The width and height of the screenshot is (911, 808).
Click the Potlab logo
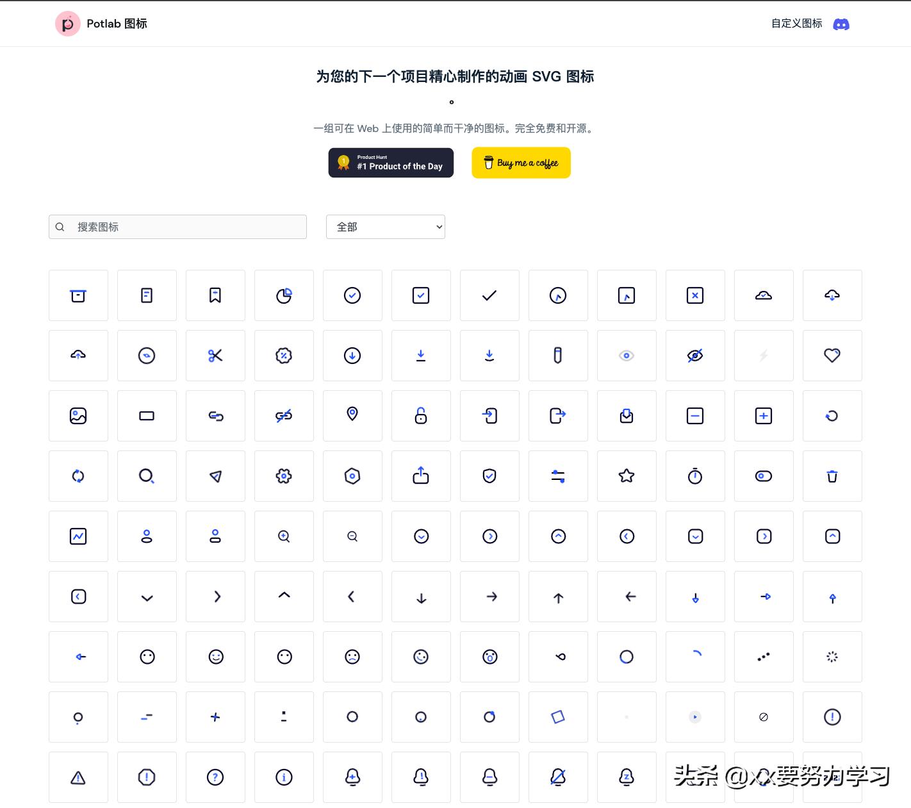(x=67, y=24)
